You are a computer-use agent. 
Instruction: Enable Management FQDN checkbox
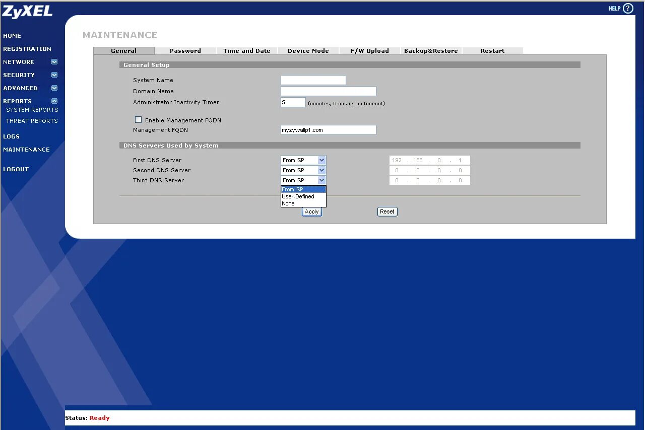point(138,120)
